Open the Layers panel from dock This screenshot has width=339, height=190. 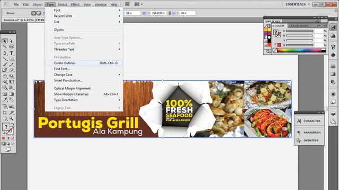point(333,114)
